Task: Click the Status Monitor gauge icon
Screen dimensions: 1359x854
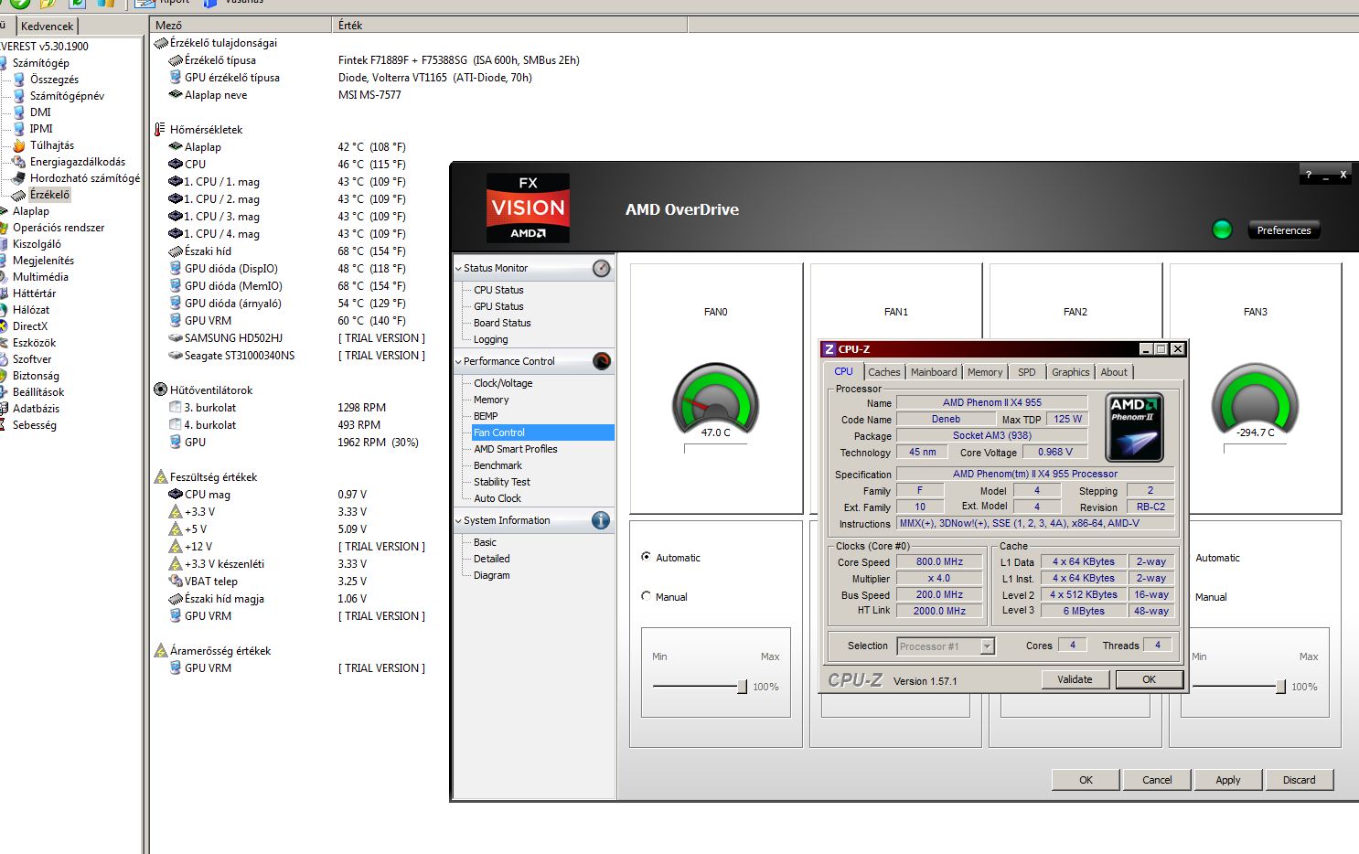Action: [x=601, y=268]
